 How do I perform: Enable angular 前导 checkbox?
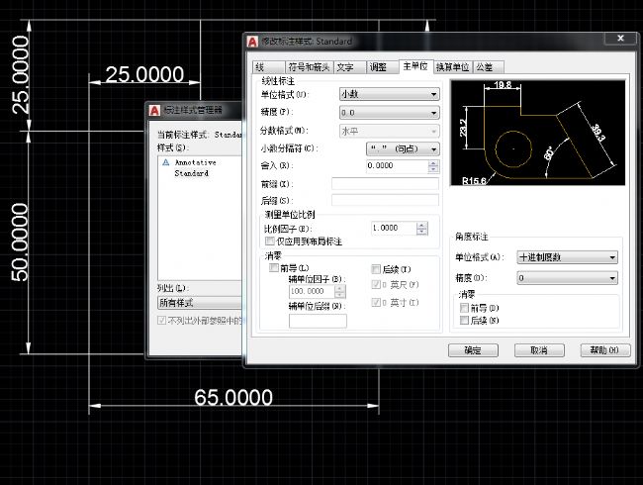coord(464,308)
